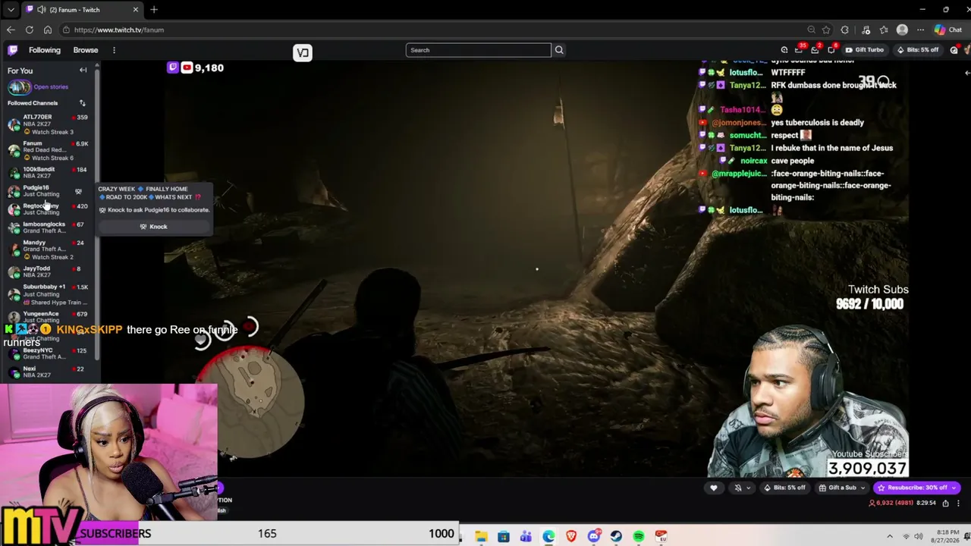
Task: Collapse the For You sidebar
Action: click(x=83, y=71)
